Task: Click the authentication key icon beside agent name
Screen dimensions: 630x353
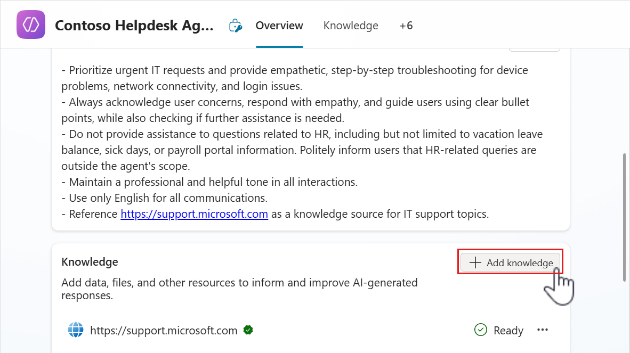Action: (x=235, y=24)
